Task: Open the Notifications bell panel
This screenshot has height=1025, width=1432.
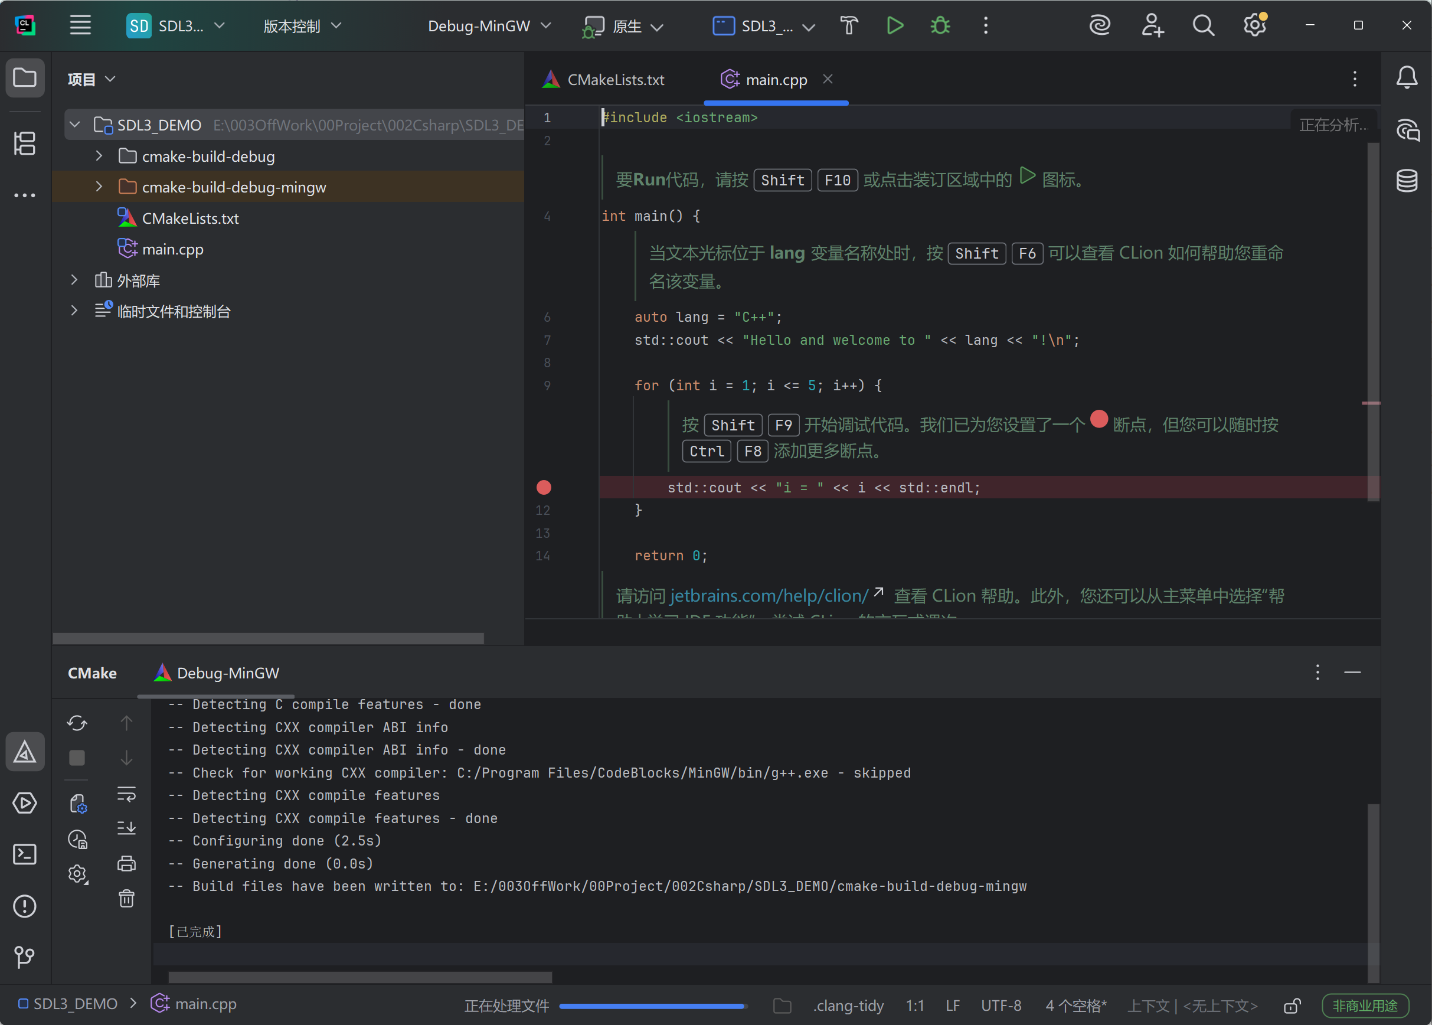Action: 1407,77
